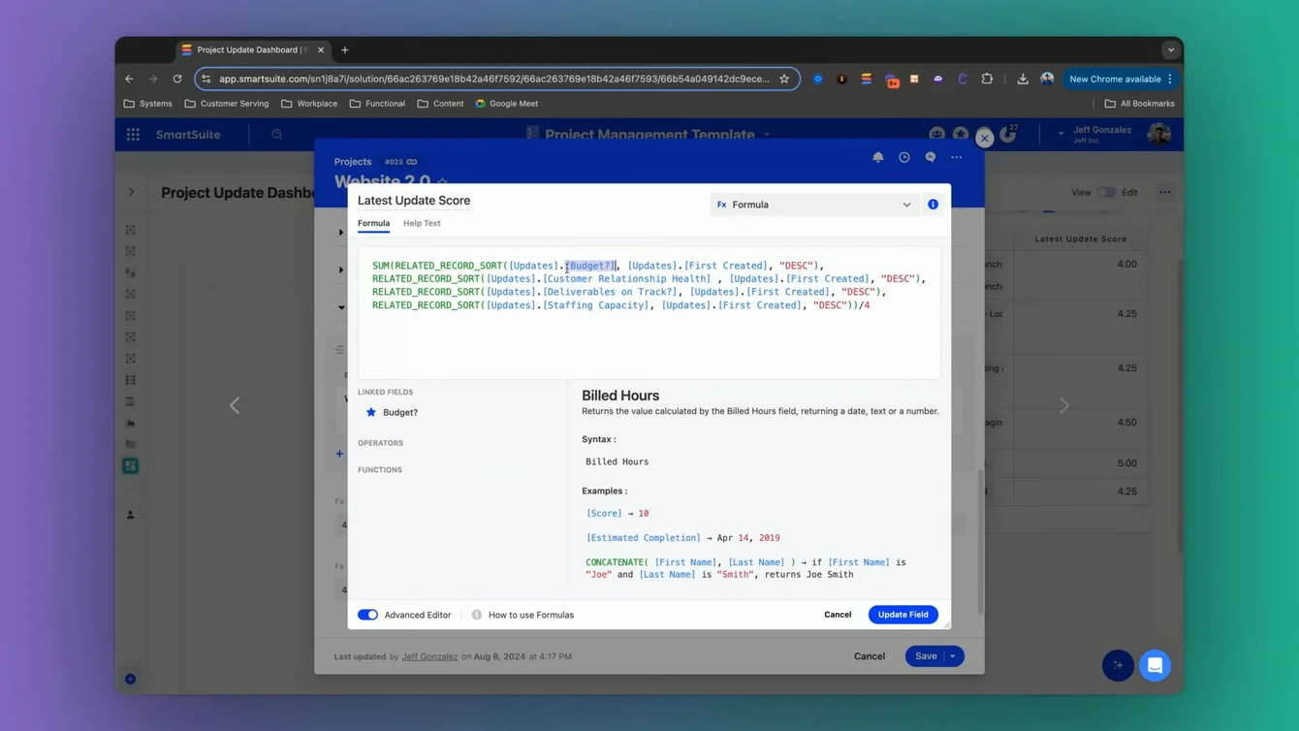Click the blue info icon next to Formula type

tap(933, 205)
